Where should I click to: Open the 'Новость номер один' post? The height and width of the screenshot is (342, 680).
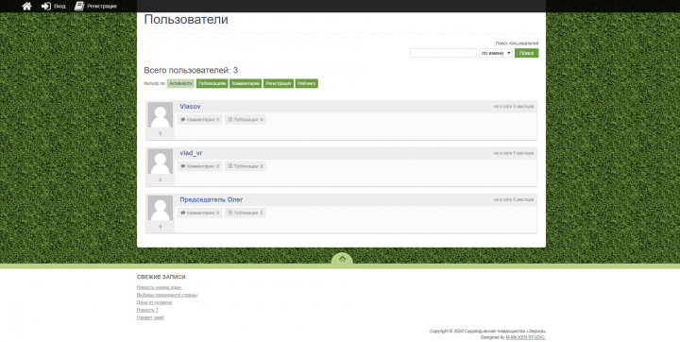tap(160, 287)
